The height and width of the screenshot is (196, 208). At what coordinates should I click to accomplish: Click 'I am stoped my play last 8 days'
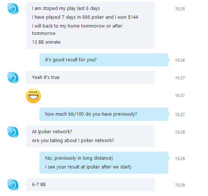pyautogui.click(x=66, y=8)
